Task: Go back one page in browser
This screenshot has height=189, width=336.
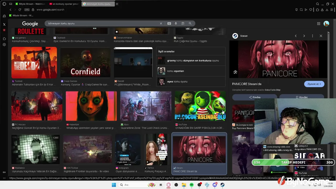Action: (x=10, y=10)
